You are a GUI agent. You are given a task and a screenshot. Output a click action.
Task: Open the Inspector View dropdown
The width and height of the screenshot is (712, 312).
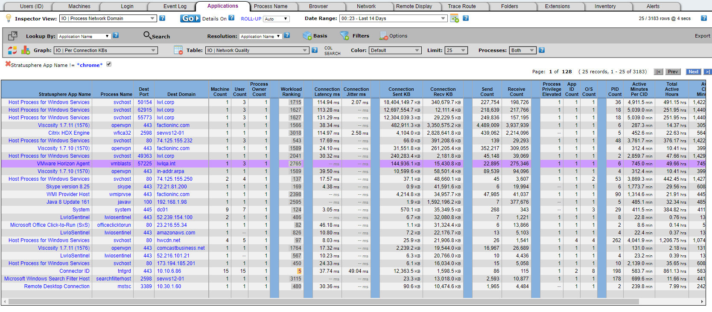108,18
